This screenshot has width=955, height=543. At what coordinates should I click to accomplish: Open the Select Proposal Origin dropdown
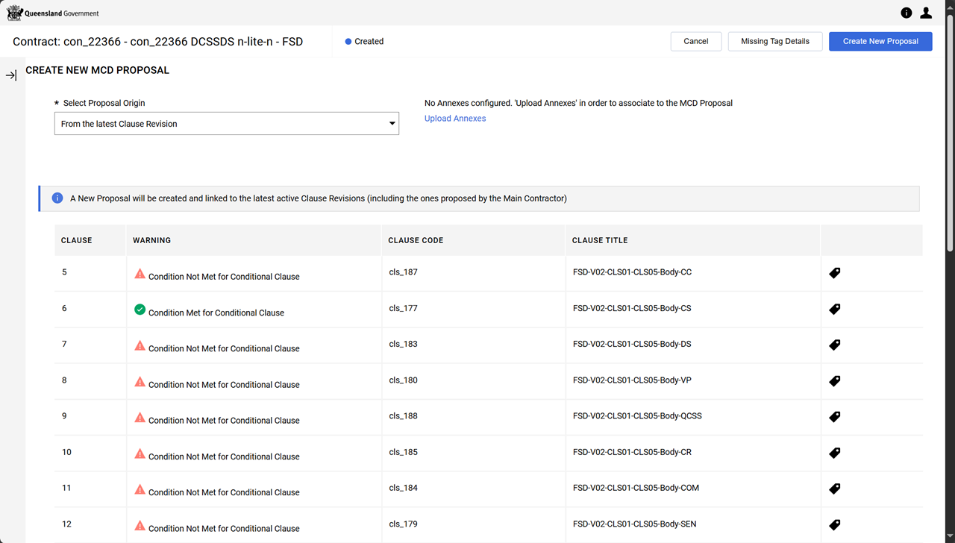227,124
